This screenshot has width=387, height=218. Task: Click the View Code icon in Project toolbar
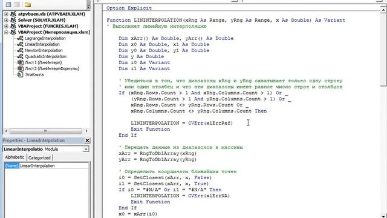[x=8, y=4]
